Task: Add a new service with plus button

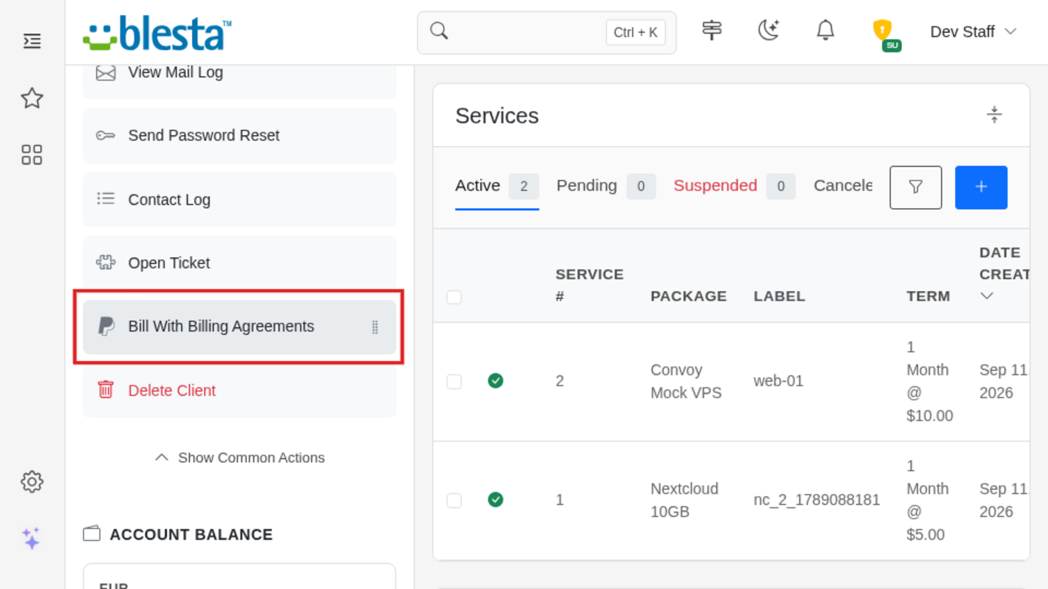Action: (x=981, y=187)
